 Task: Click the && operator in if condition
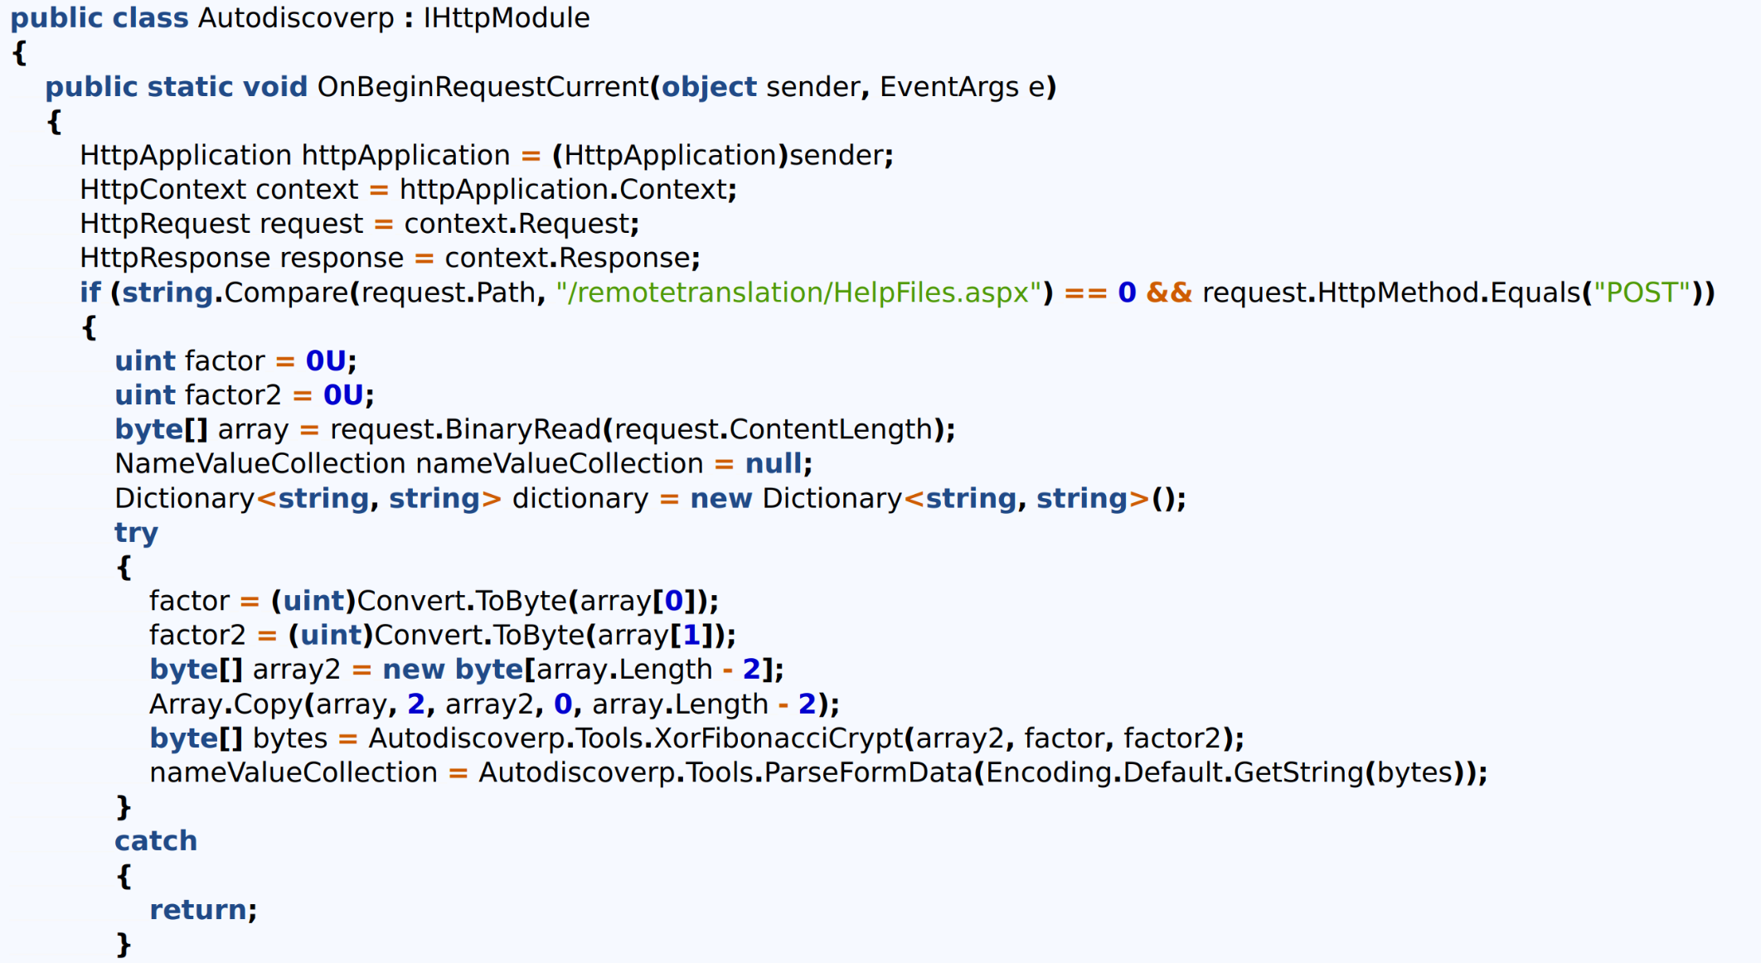(1168, 293)
